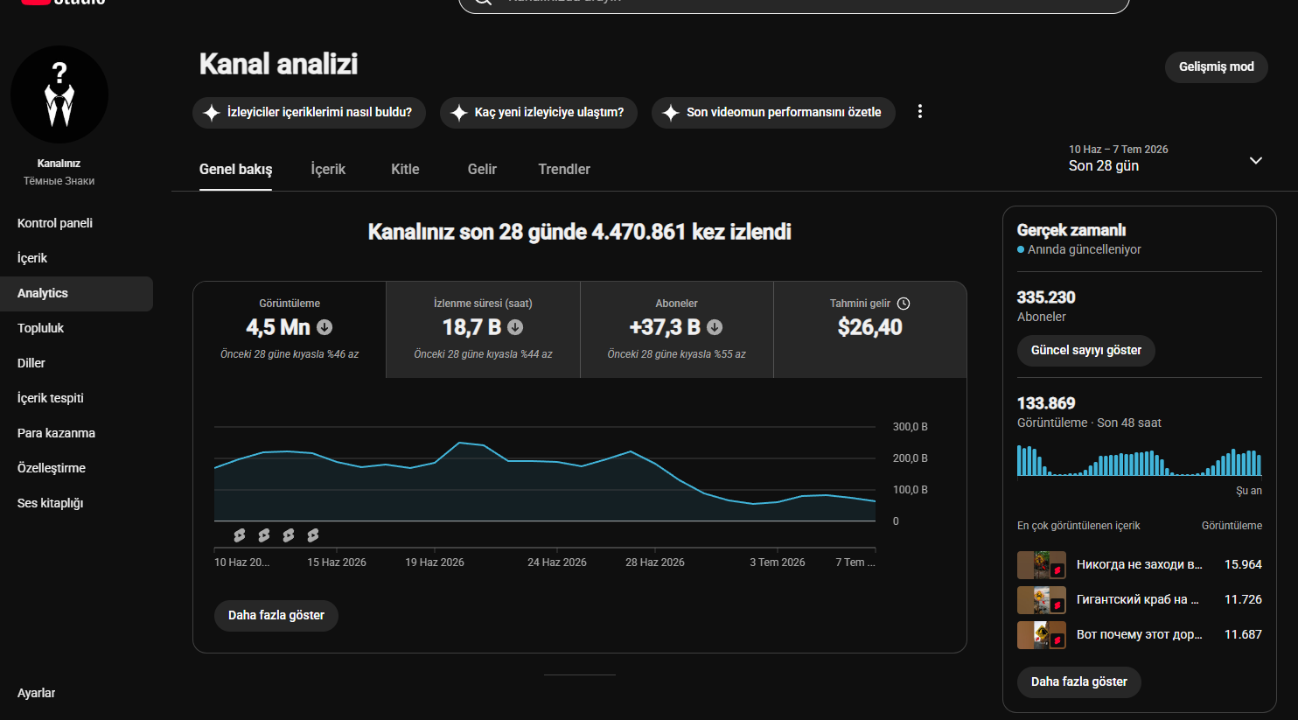Viewport: 1298px width, 720px height.
Task: Expand the Son 28 gün date range dropdown
Action: 1165,159
